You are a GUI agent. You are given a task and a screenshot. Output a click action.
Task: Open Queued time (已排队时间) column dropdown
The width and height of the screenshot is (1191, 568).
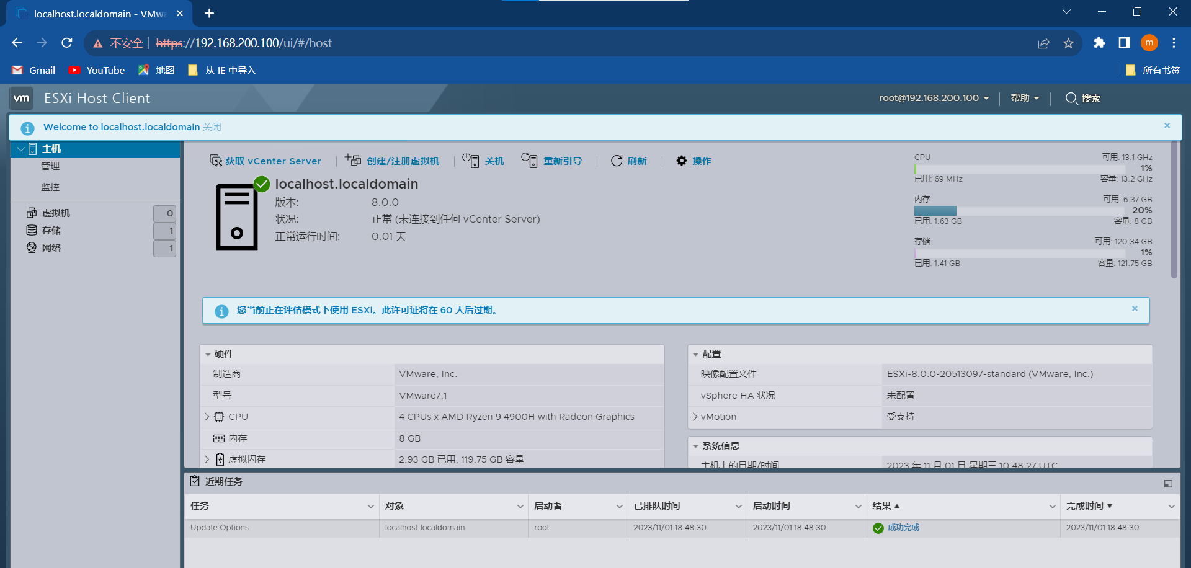pos(738,507)
